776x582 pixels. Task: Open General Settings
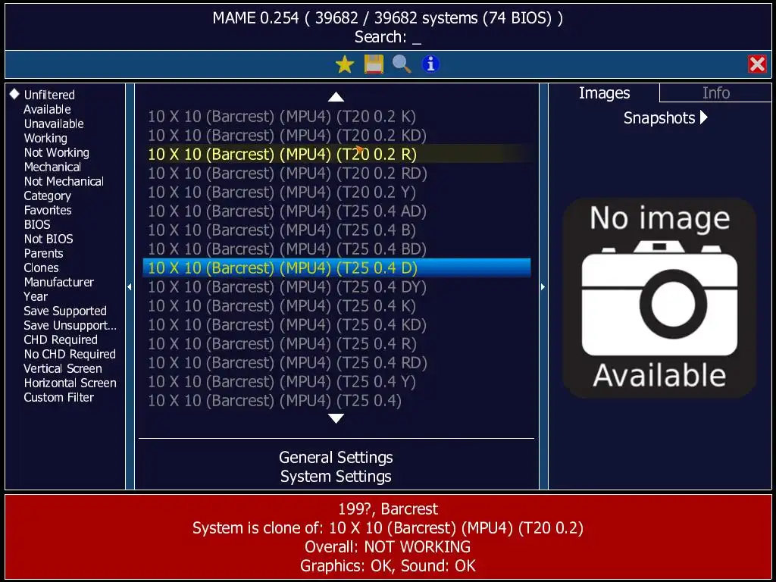point(336,457)
